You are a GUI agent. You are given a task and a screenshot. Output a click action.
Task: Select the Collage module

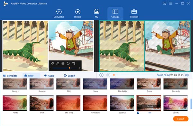click(x=115, y=14)
